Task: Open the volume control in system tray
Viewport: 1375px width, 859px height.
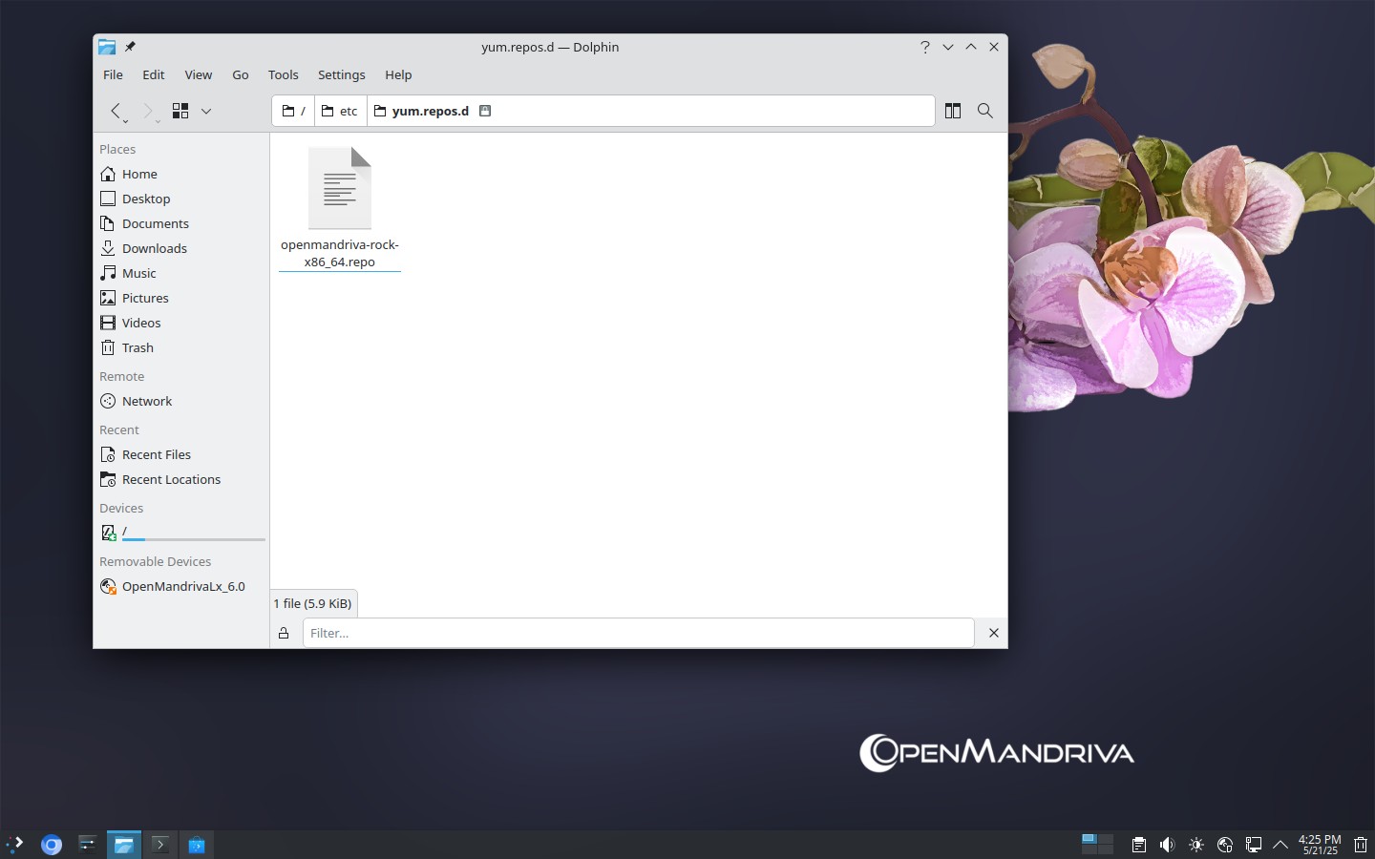Action: click(x=1167, y=845)
